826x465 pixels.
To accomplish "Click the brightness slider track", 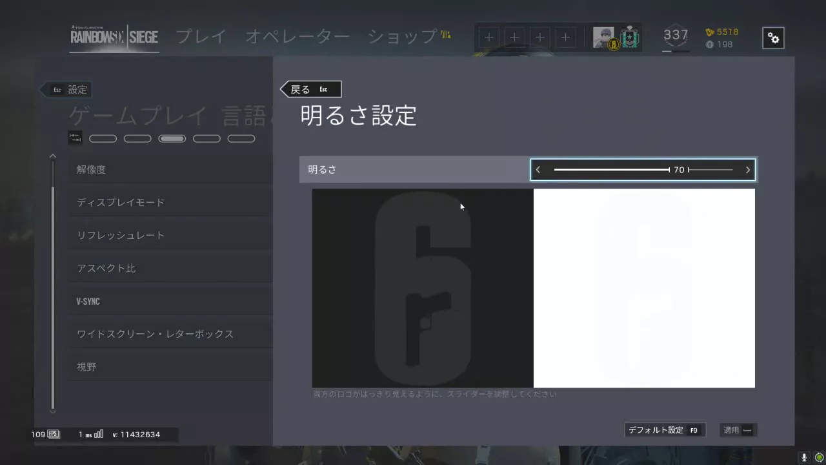I will pyautogui.click(x=643, y=170).
